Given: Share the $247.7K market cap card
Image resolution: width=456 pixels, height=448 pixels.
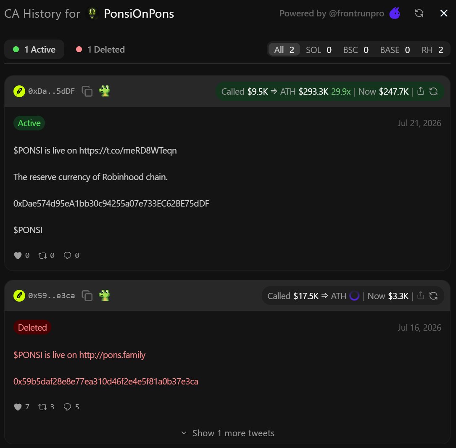Looking at the screenshot, I should point(421,91).
